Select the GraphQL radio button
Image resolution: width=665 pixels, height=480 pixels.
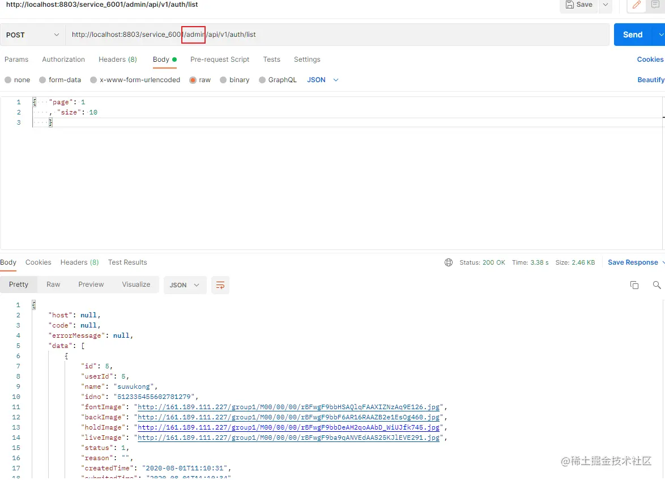tap(262, 80)
